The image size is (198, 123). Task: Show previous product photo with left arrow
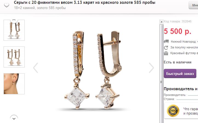click(x=36, y=68)
